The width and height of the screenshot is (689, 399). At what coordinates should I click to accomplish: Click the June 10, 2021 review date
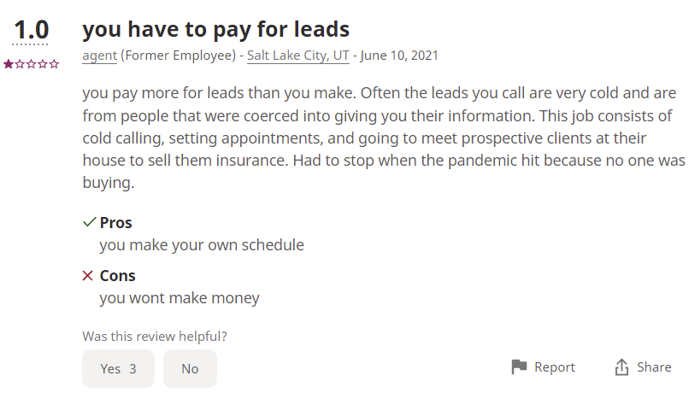click(399, 56)
